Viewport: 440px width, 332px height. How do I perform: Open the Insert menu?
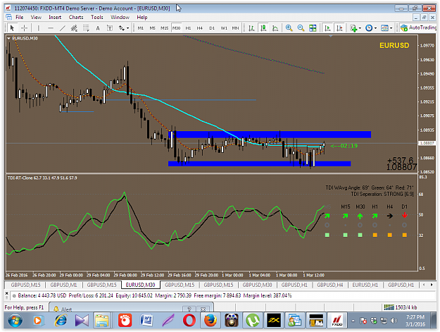click(55, 17)
